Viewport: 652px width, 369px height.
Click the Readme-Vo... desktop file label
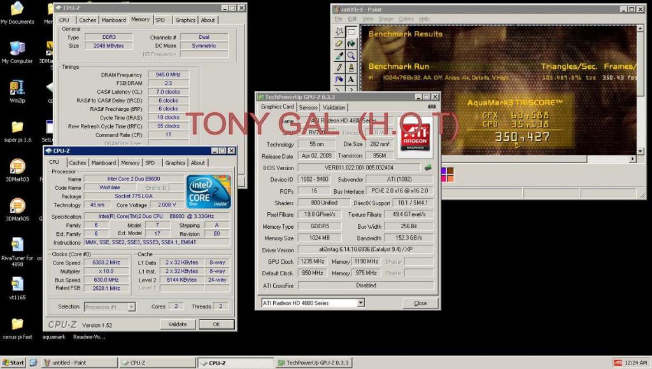click(89, 336)
